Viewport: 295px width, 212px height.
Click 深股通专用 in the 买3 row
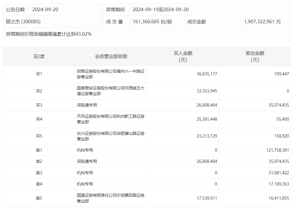click(87, 105)
